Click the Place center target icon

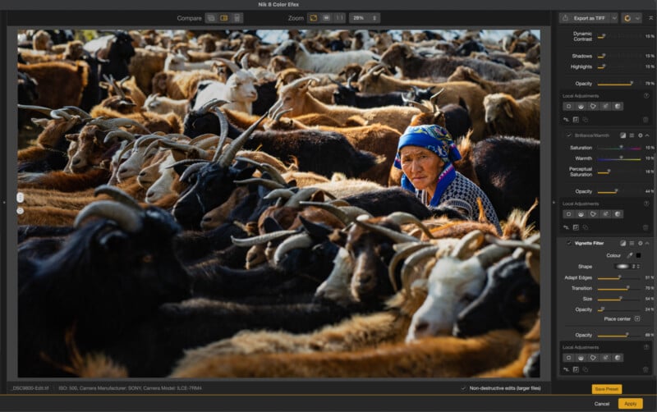(x=636, y=318)
